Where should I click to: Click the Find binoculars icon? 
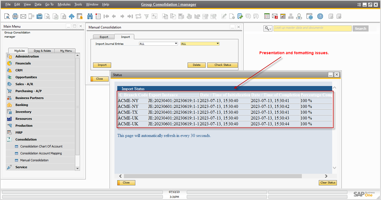pyautogui.click(x=90, y=16)
